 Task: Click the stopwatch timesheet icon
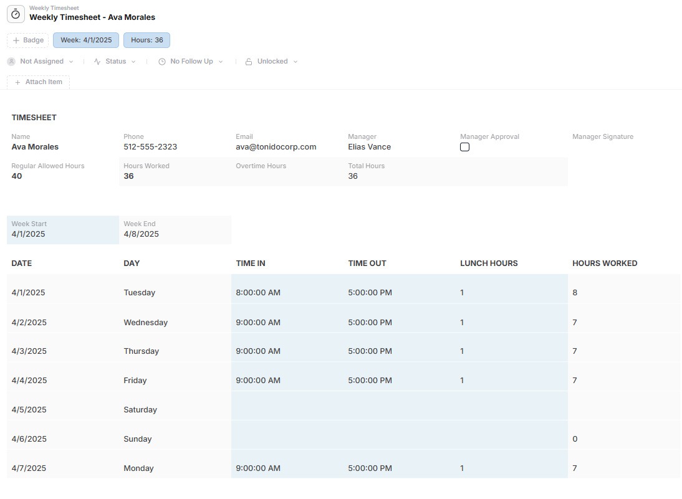click(x=16, y=14)
